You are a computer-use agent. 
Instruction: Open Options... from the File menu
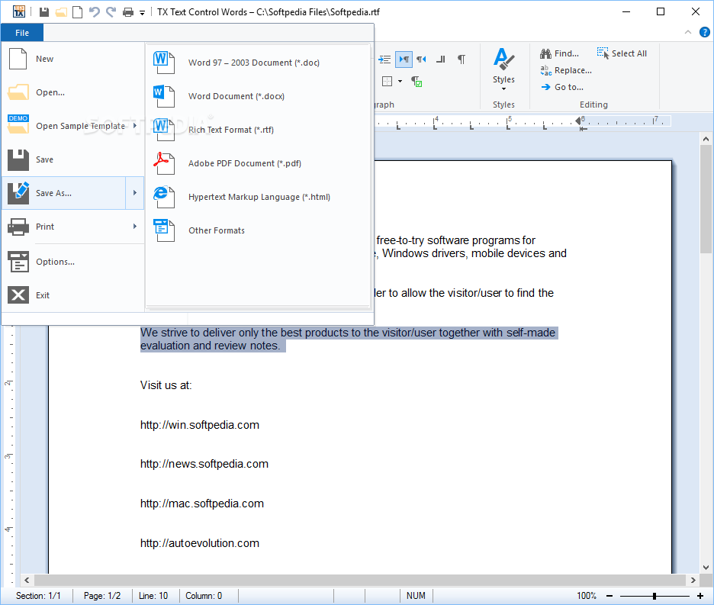[x=73, y=262]
